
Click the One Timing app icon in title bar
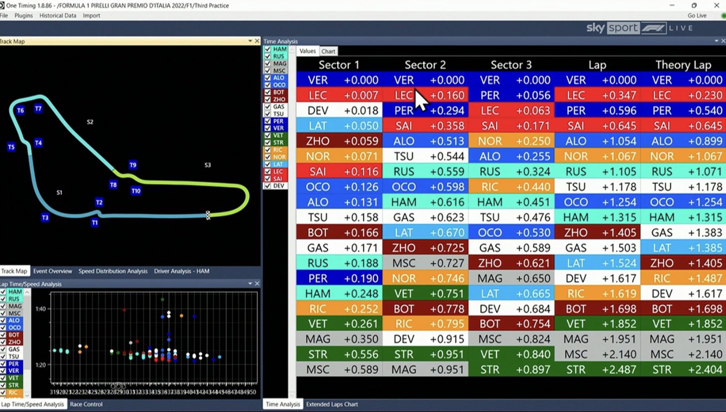[x=1, y=5]
